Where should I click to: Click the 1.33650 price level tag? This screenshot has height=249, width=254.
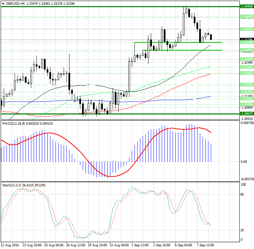246,29
